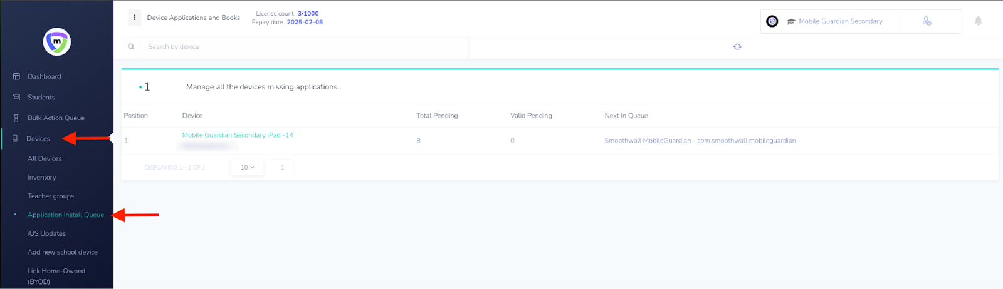Click the Devices sidebar icon
The height and width of the screenshot is (289, 1003).
[x=15, y=139]
